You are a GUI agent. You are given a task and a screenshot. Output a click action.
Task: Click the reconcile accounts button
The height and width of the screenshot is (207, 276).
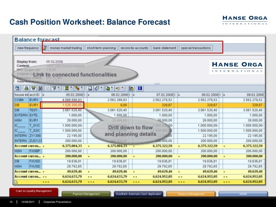coord(134,48)
